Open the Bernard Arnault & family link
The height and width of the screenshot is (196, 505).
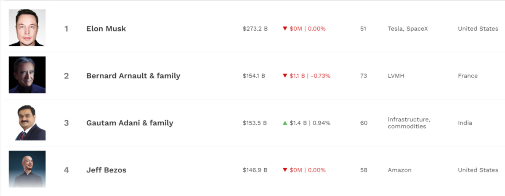point(133,76)
